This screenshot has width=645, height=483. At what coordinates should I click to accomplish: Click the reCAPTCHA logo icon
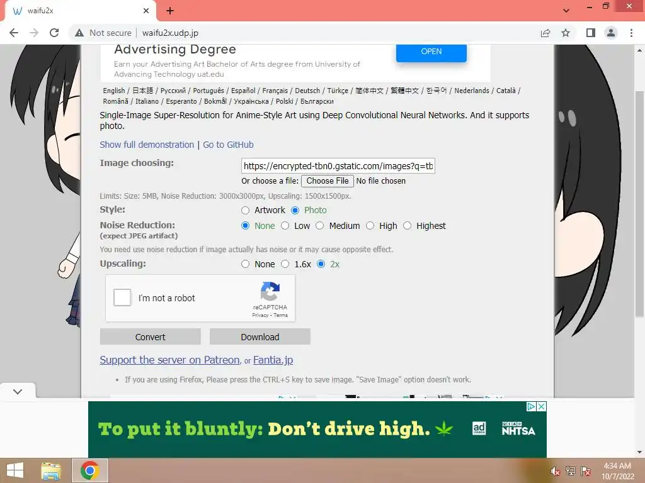coord(270,292)
